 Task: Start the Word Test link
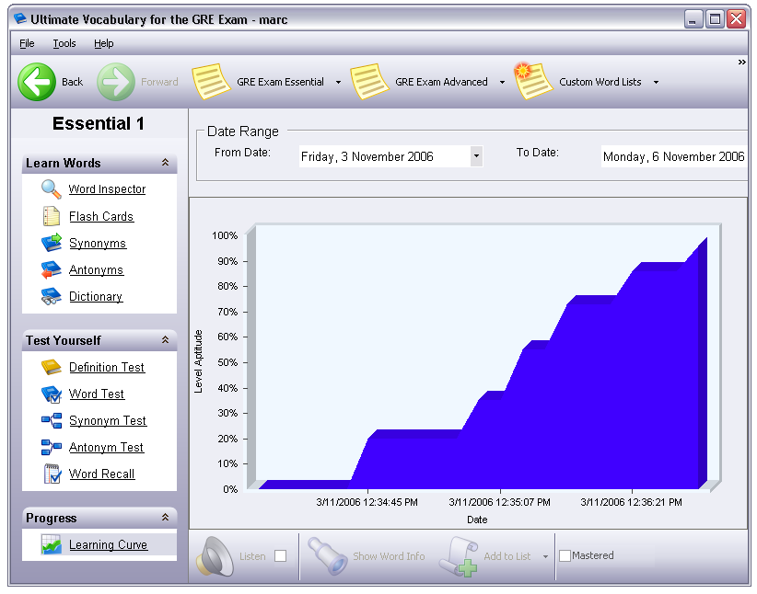click(x=97, y=394)
